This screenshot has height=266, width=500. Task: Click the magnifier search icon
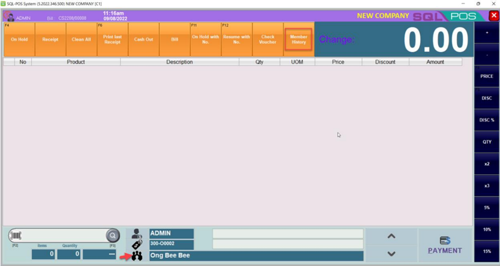point(112,236)
